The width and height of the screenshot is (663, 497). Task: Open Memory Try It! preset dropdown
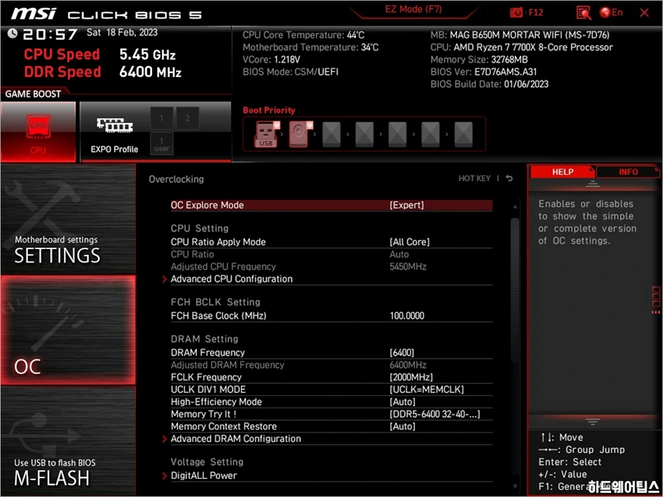(434, 414)
